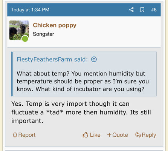The width and height of the screenshot is (168, 151).
Task: Click the share icon in post header
Action: point(131,10)
